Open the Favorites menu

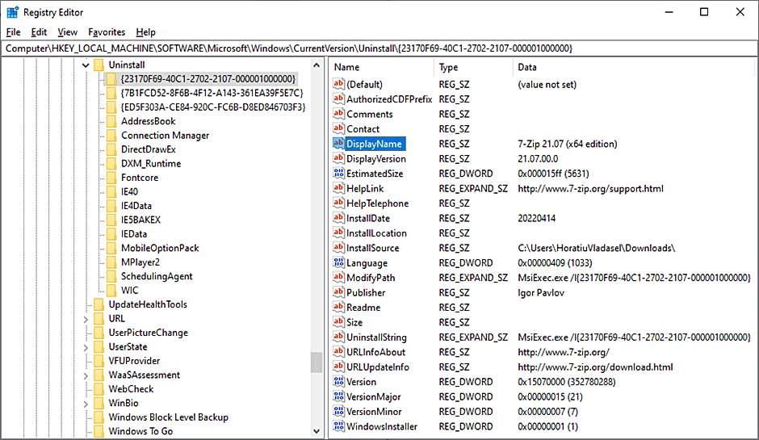tap(107, 32)
